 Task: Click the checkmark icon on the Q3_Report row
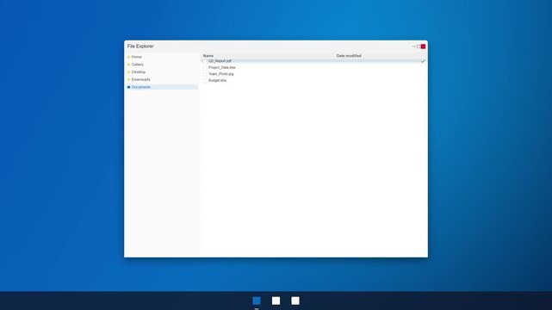[423, 61]
